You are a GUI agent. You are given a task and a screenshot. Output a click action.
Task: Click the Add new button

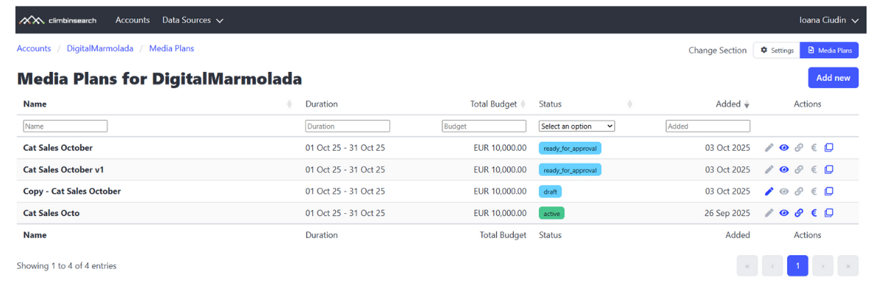tap(833, 78)
